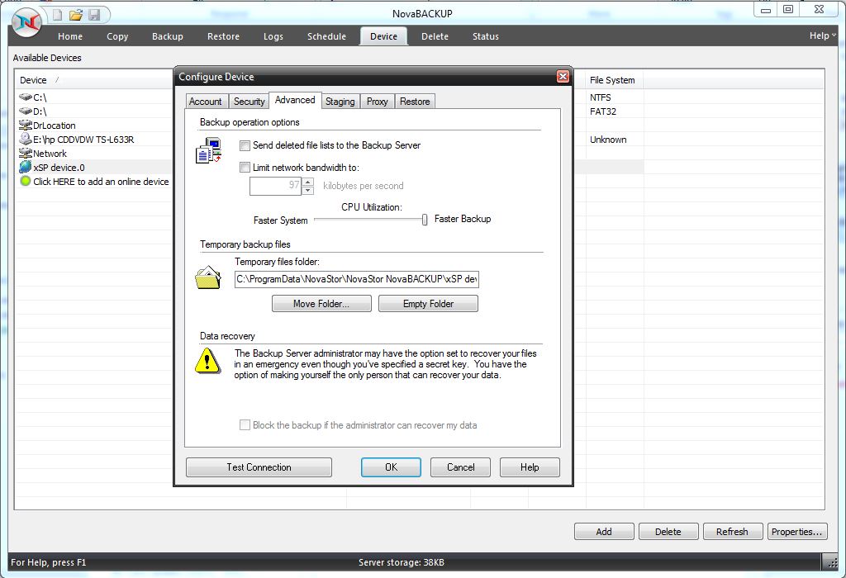Decrease bandwidth value with down arrow

pyautogui.click(x=308, y=191)
